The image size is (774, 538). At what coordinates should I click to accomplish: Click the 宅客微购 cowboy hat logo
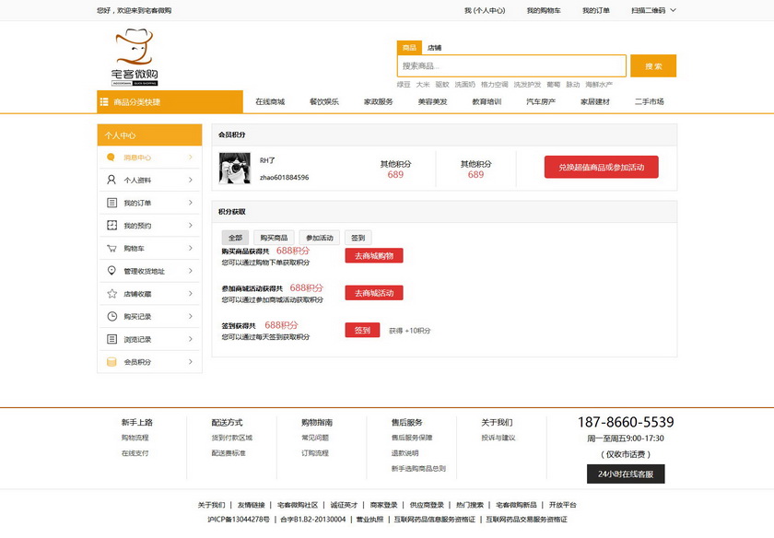click(x=135, y=57)
